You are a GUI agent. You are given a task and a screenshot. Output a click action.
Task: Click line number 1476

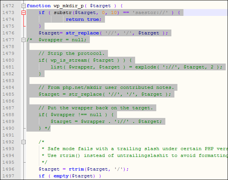click(8, 33)
